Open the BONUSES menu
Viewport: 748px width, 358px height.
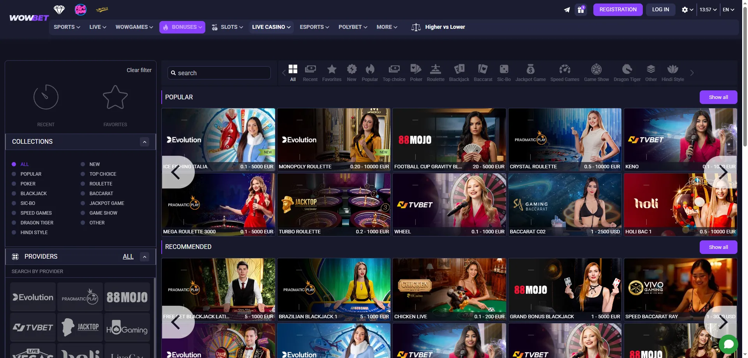pos(182,27)
